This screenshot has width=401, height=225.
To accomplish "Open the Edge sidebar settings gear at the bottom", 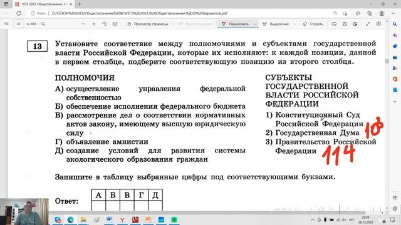I will coord(395,208).
